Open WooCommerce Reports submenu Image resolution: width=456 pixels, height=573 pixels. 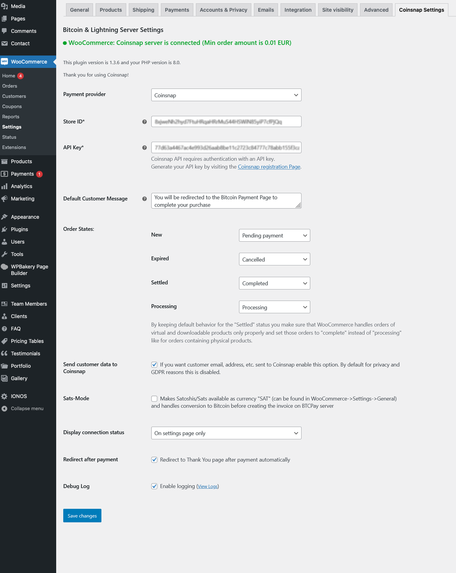pos(11,117)
